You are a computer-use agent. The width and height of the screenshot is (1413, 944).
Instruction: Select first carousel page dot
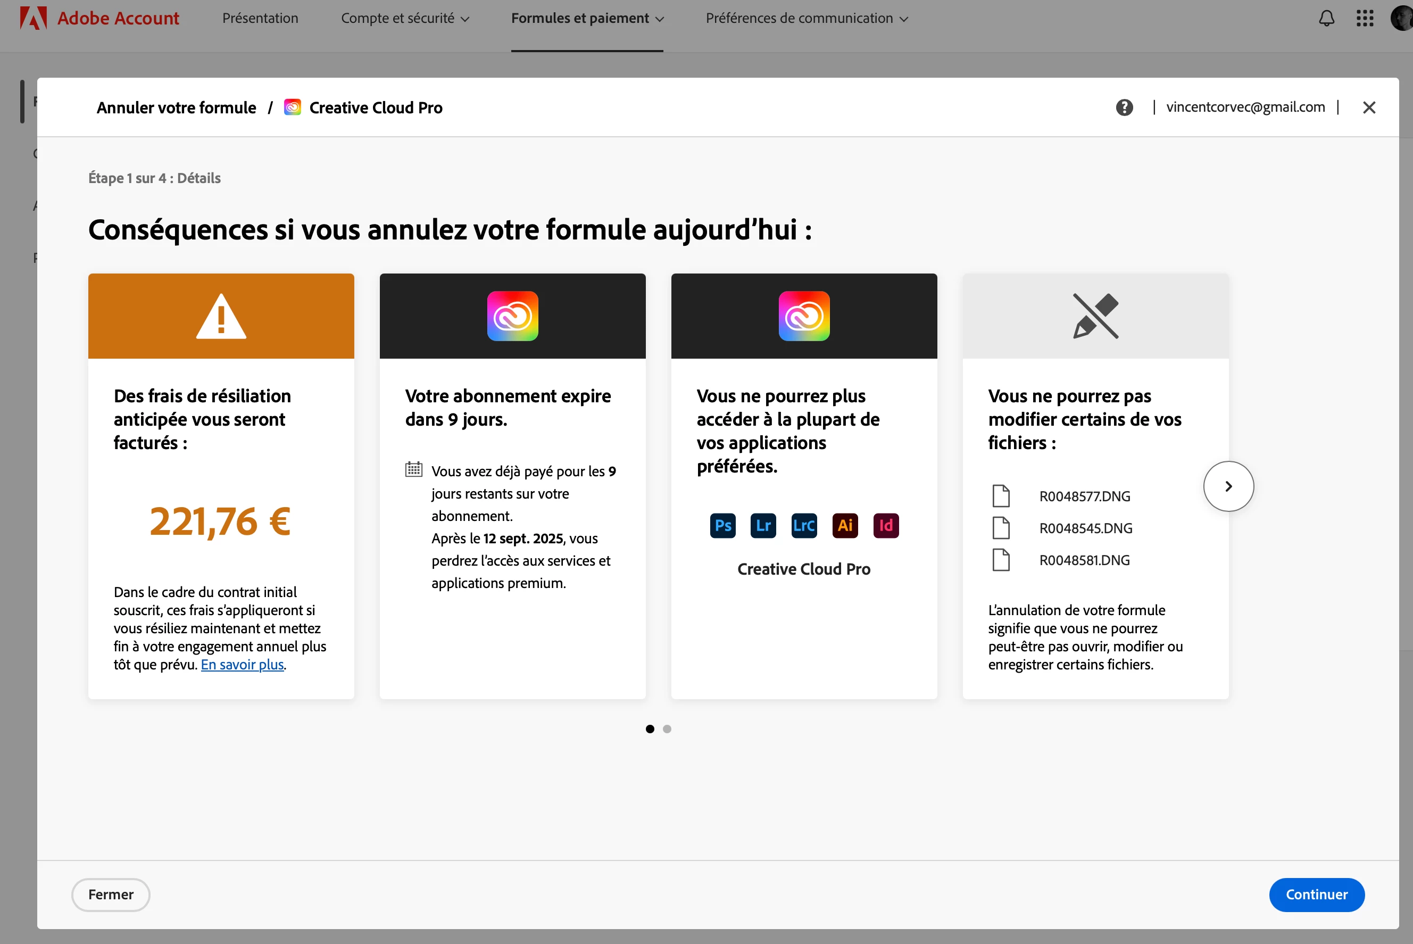650,729
